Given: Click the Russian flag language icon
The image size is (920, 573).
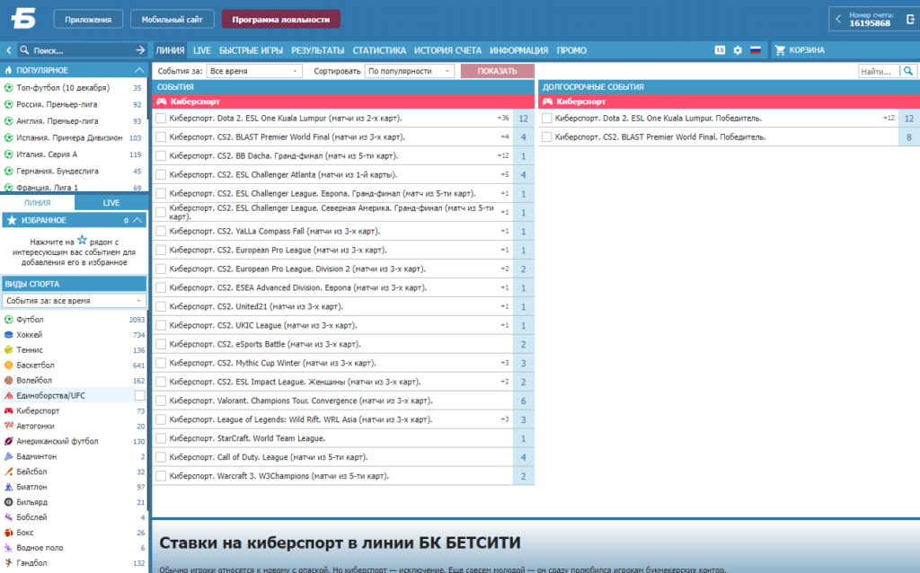Looking at the screenshot, I should (x=756, y=50).
